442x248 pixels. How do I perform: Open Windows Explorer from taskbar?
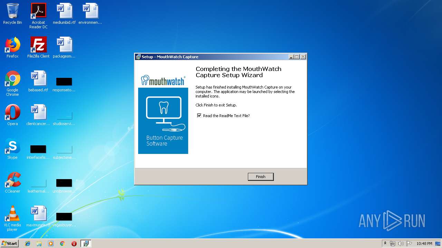tap(39, 244)
